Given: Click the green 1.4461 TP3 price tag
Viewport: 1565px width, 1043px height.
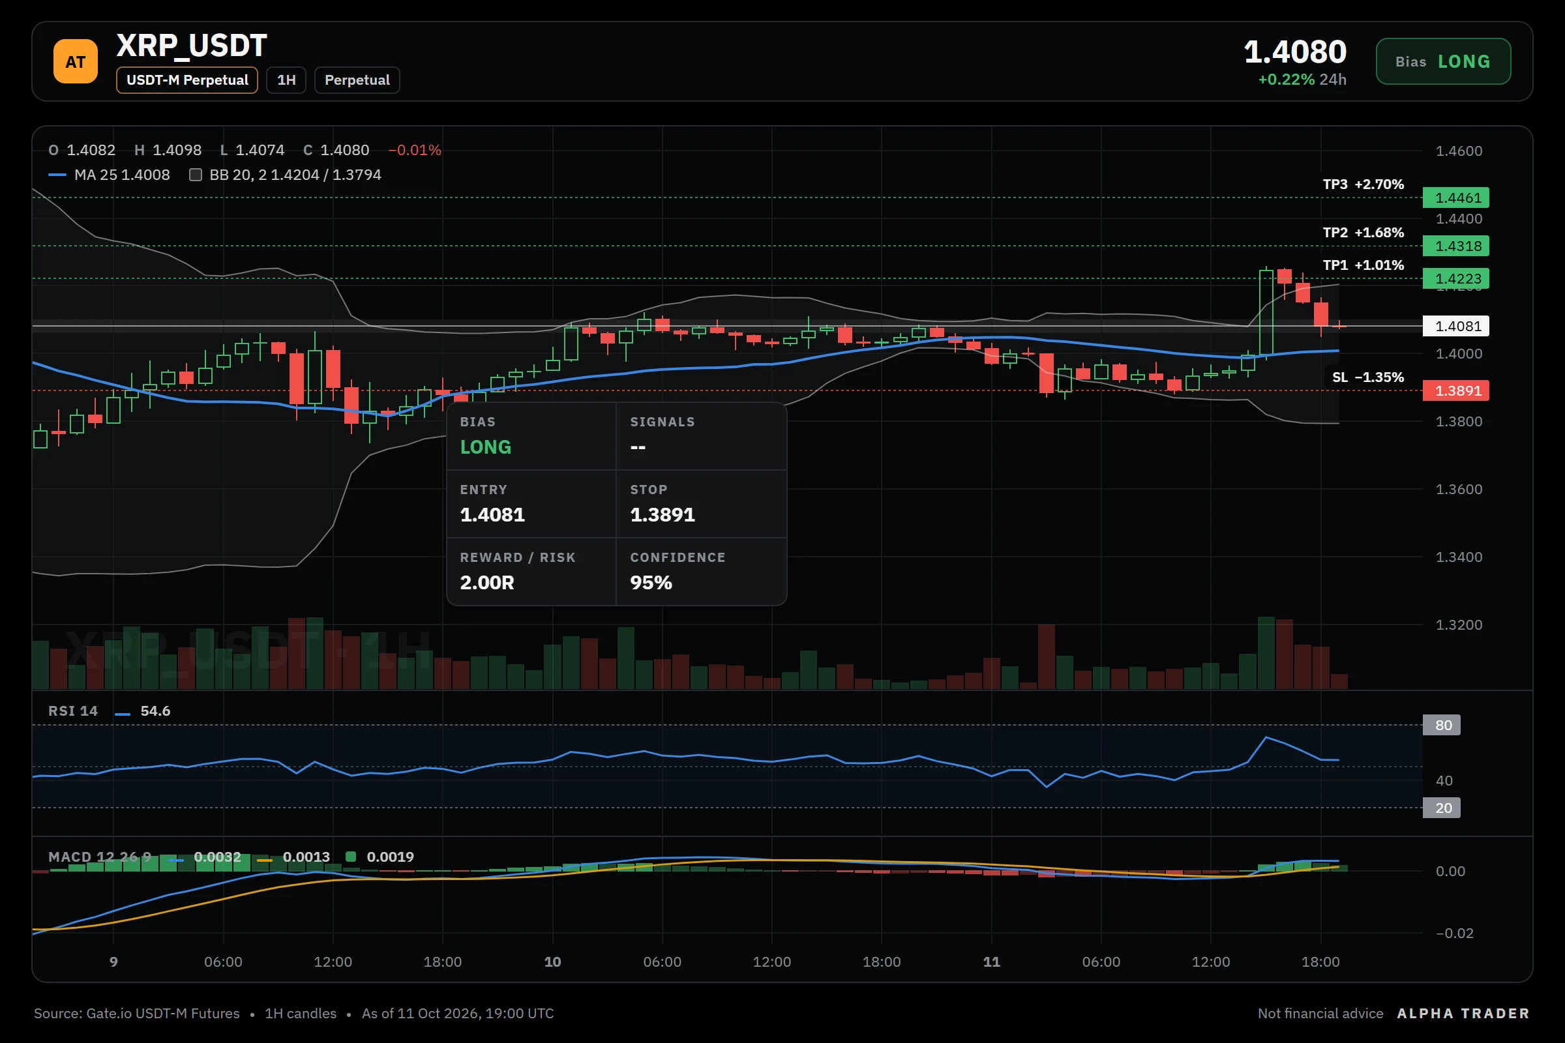Looking at the screenshot, I should (x=1455, y=198).
